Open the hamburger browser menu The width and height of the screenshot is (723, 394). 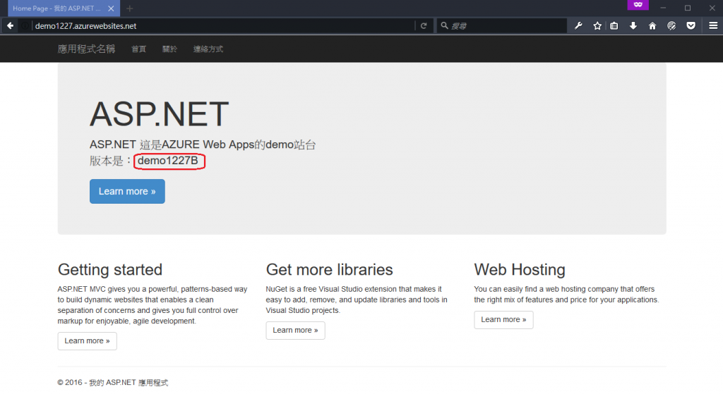(x=713, y=26)
